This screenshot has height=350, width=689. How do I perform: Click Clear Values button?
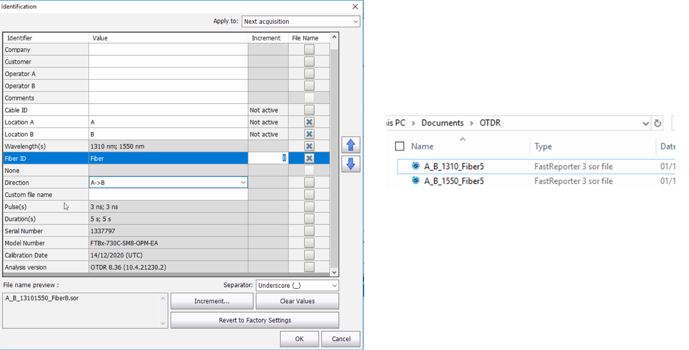click(x=297, y=301)
